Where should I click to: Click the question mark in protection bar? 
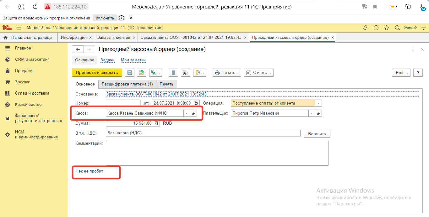pyautogui.click(x=122, y=18)
